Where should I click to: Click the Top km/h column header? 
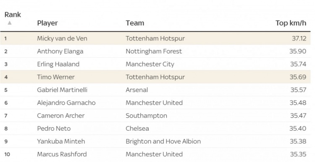291,23
